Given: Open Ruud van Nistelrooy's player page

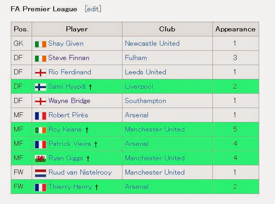Looking at the screenshot, I should [80, 172].
